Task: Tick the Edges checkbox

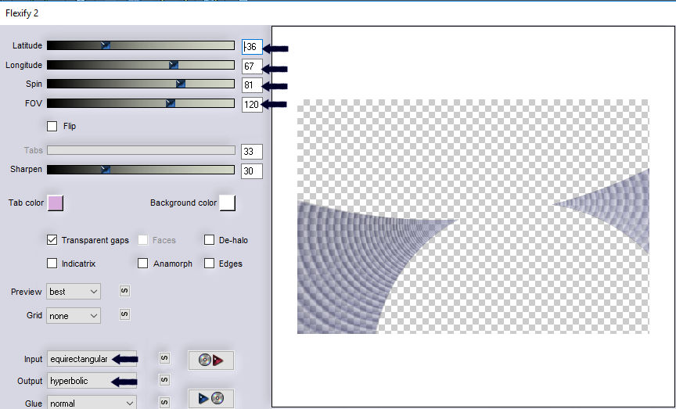Action: 209,264
